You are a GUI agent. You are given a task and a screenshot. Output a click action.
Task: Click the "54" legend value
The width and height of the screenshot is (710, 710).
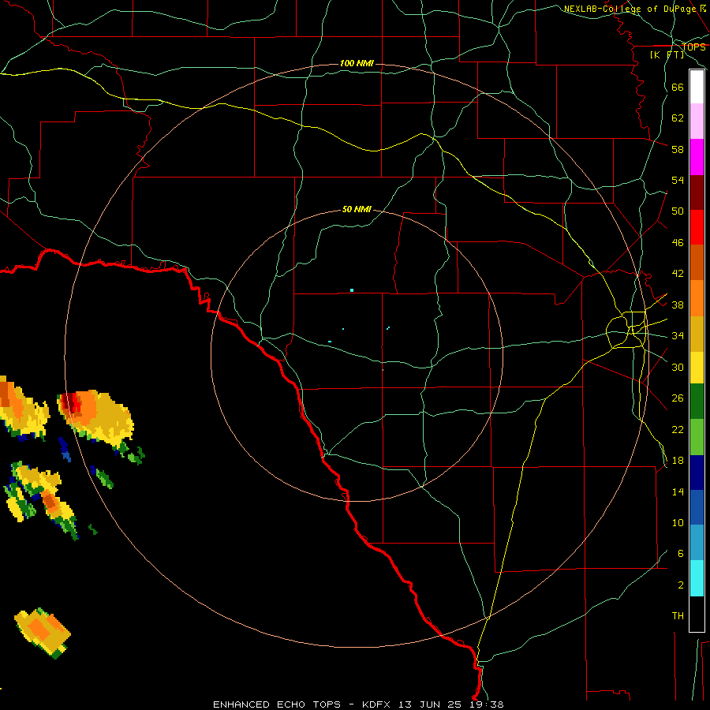tap(678, 180)
